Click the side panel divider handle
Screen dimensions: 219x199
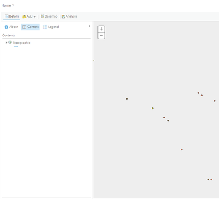pos(93,110)
